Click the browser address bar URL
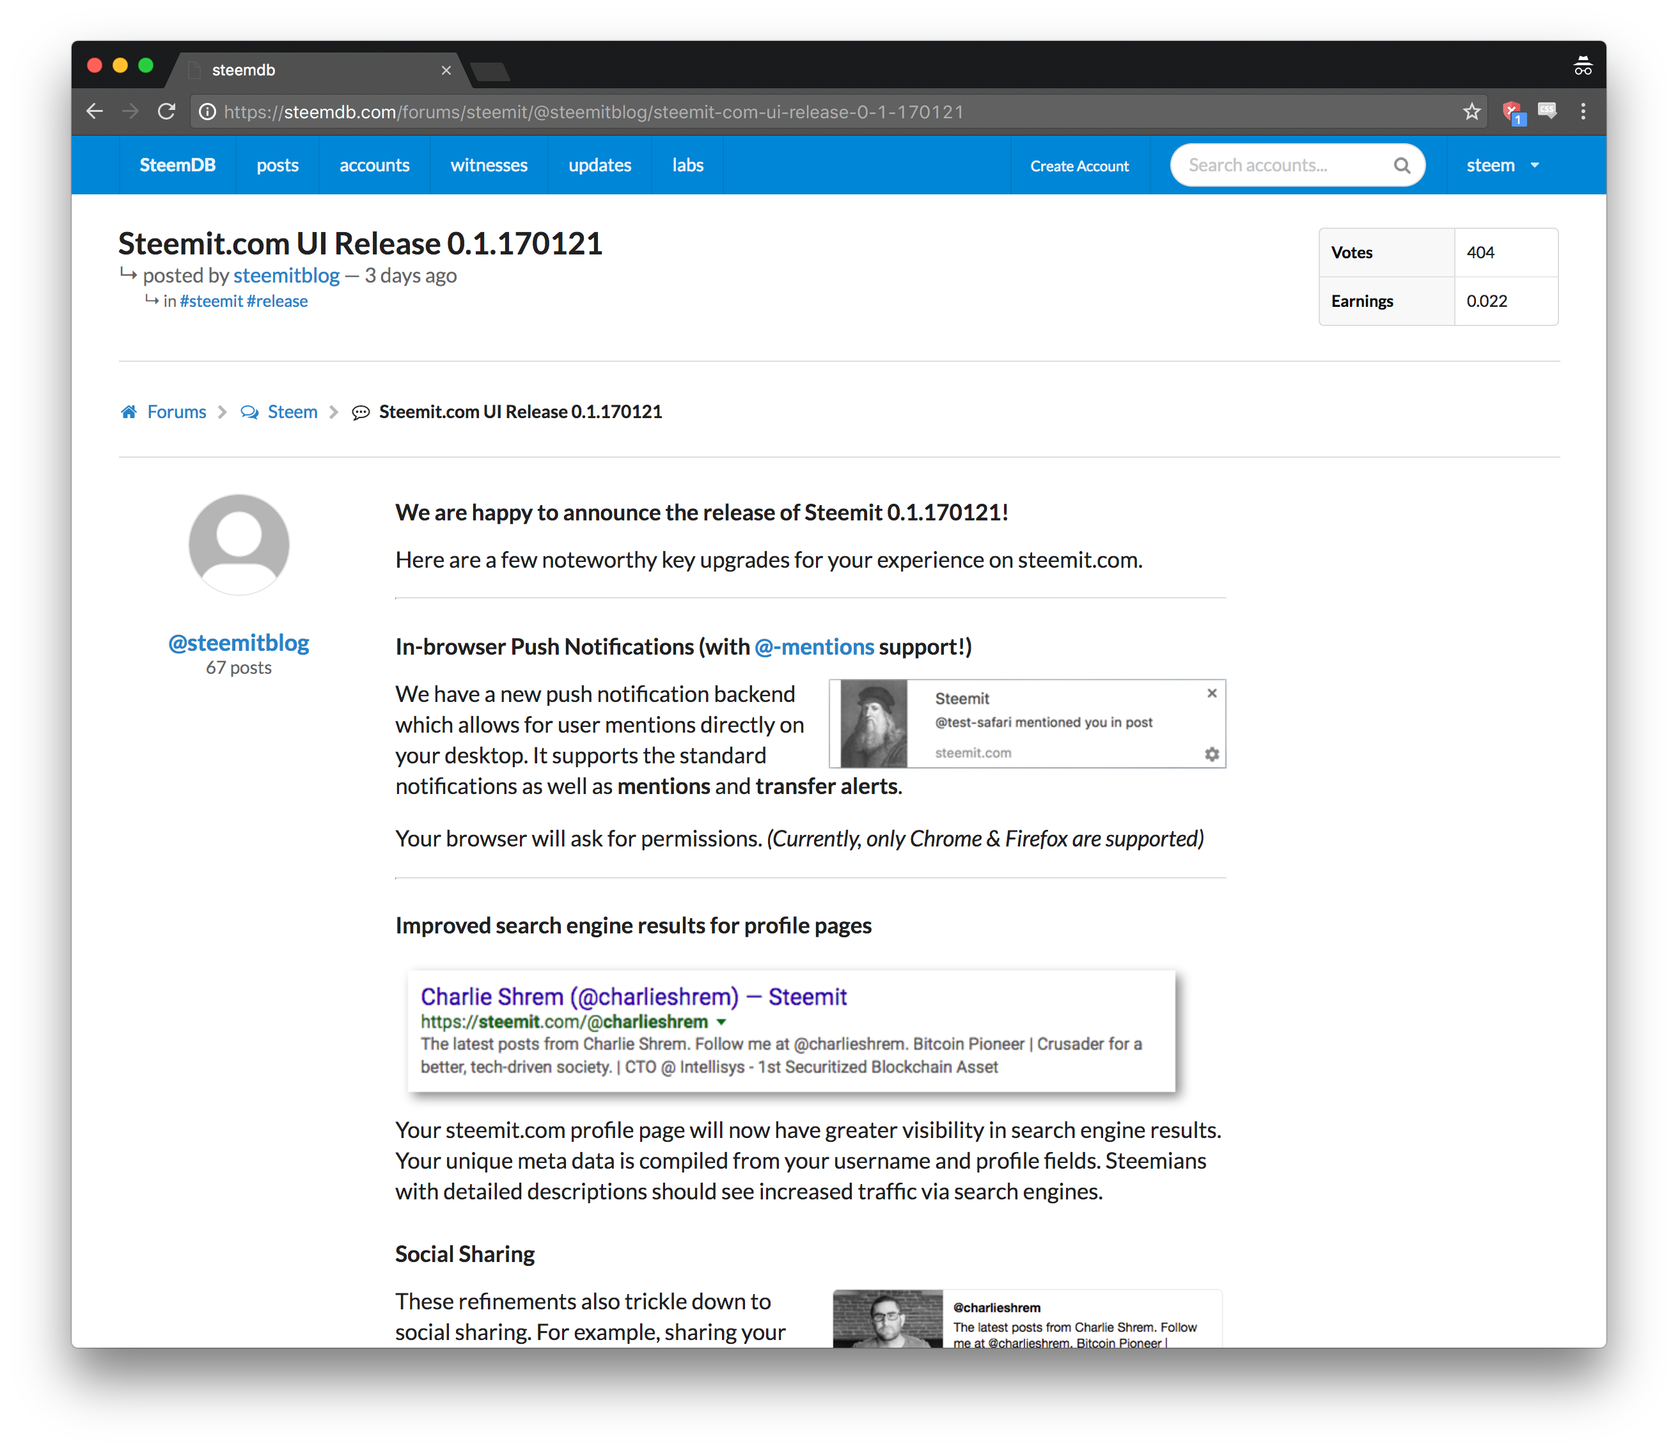 click(593, 112)
